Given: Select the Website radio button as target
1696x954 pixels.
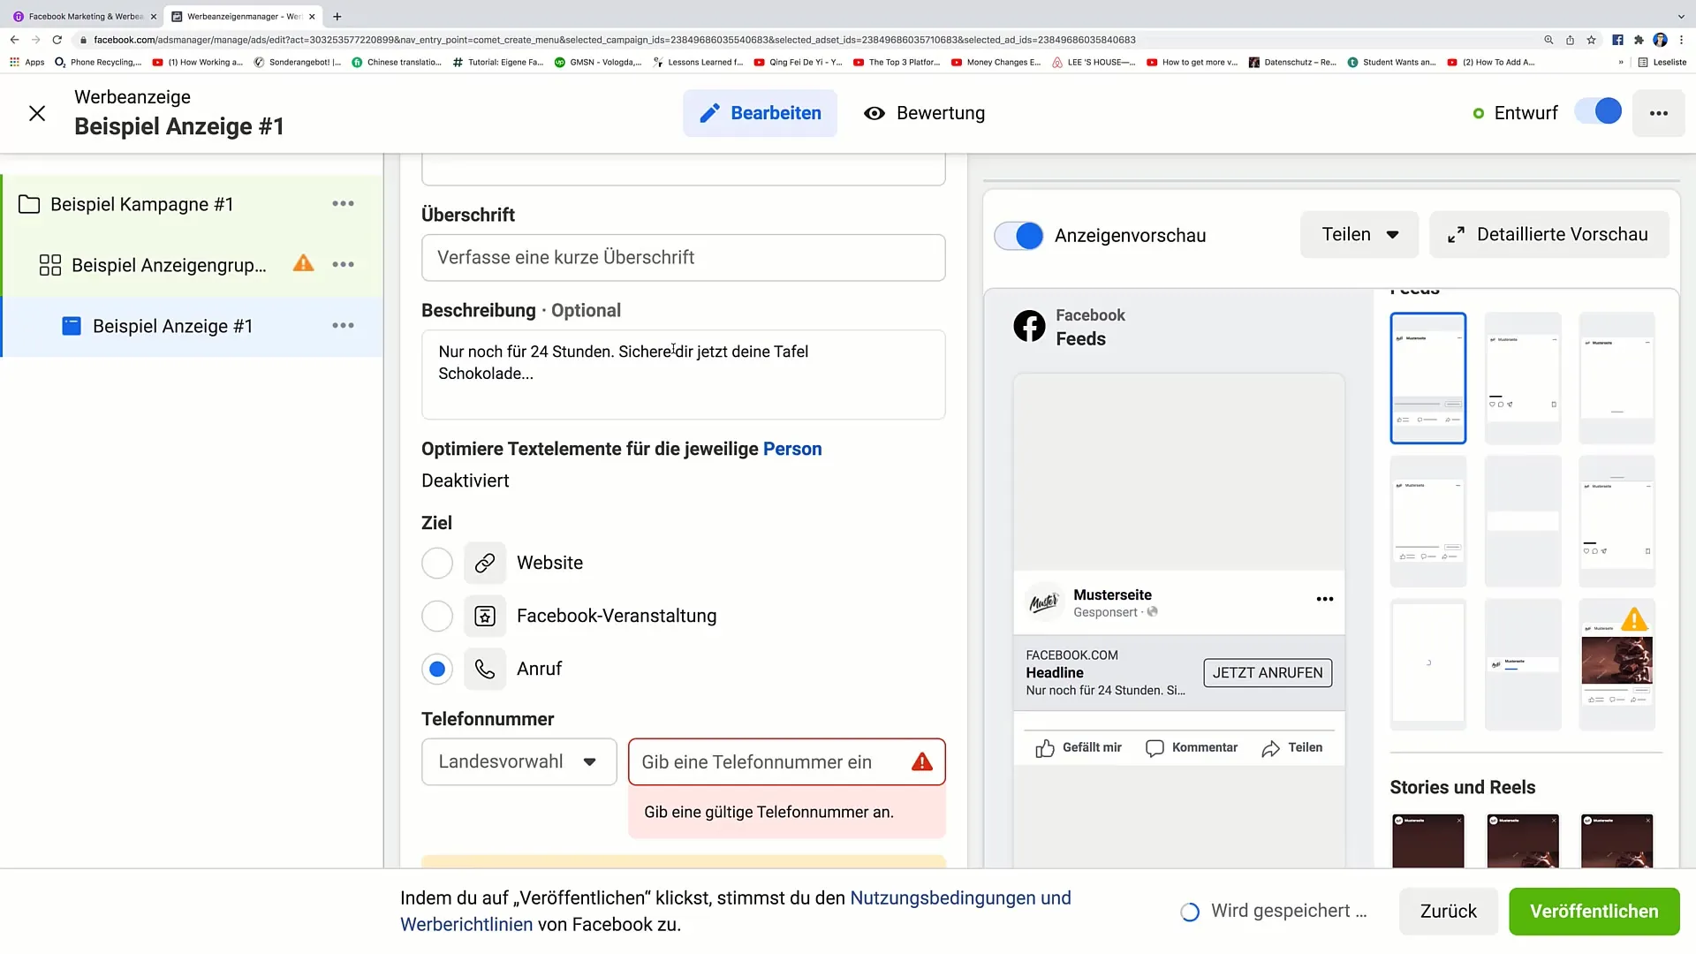Looking at the screenshot, I should tap(437, 563).
